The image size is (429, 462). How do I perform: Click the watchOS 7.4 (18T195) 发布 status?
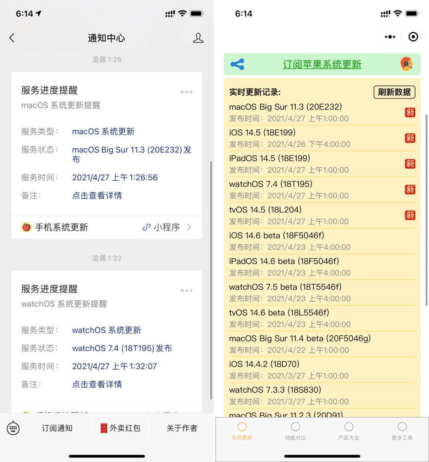[122, 348]
